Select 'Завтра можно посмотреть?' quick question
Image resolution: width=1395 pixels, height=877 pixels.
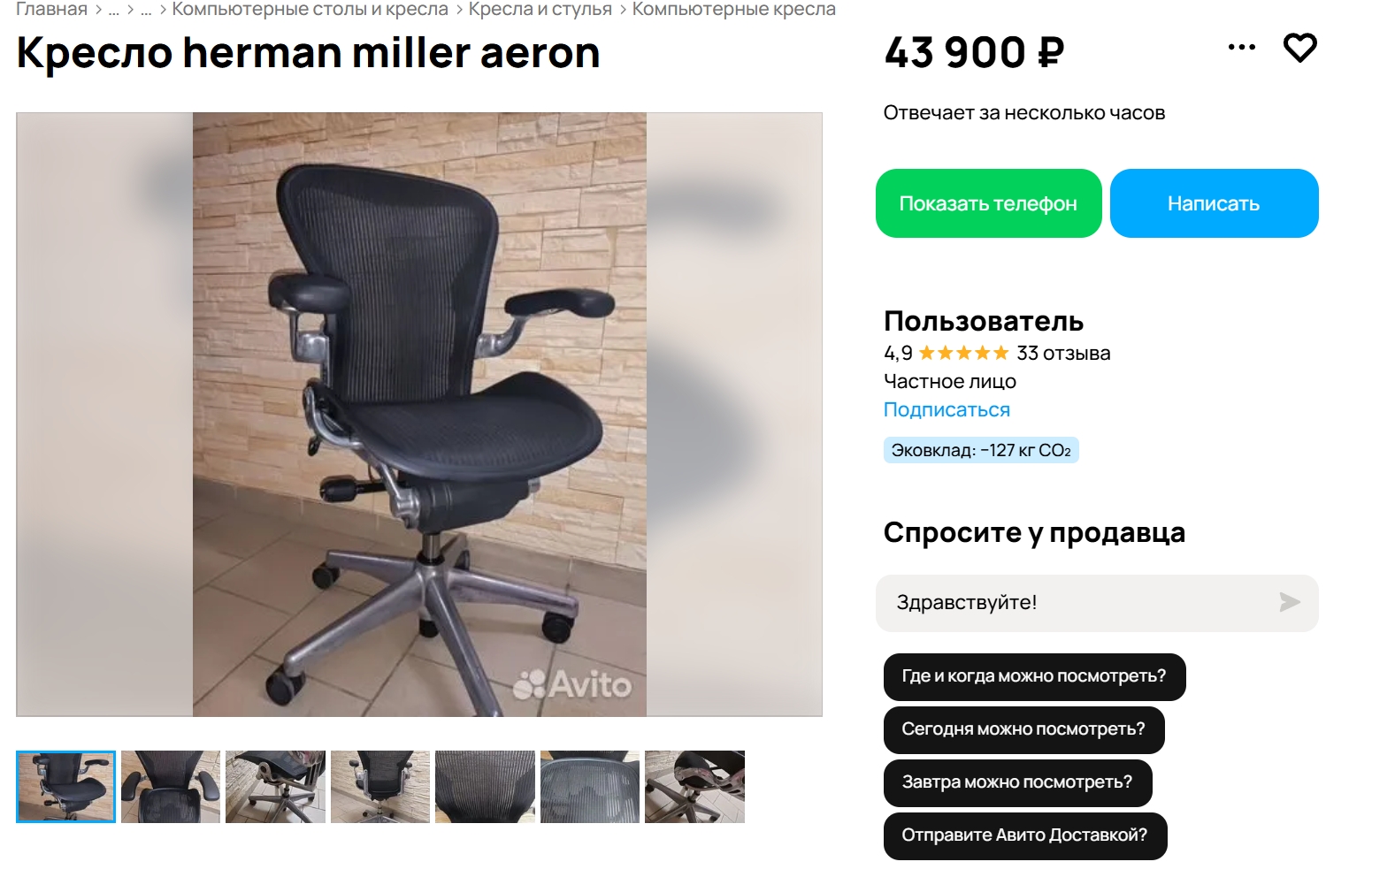1017,782
